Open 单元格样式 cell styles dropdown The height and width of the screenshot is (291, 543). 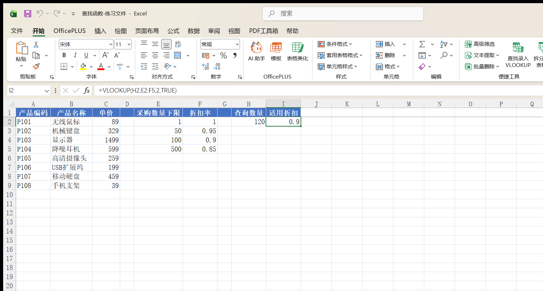337,66
